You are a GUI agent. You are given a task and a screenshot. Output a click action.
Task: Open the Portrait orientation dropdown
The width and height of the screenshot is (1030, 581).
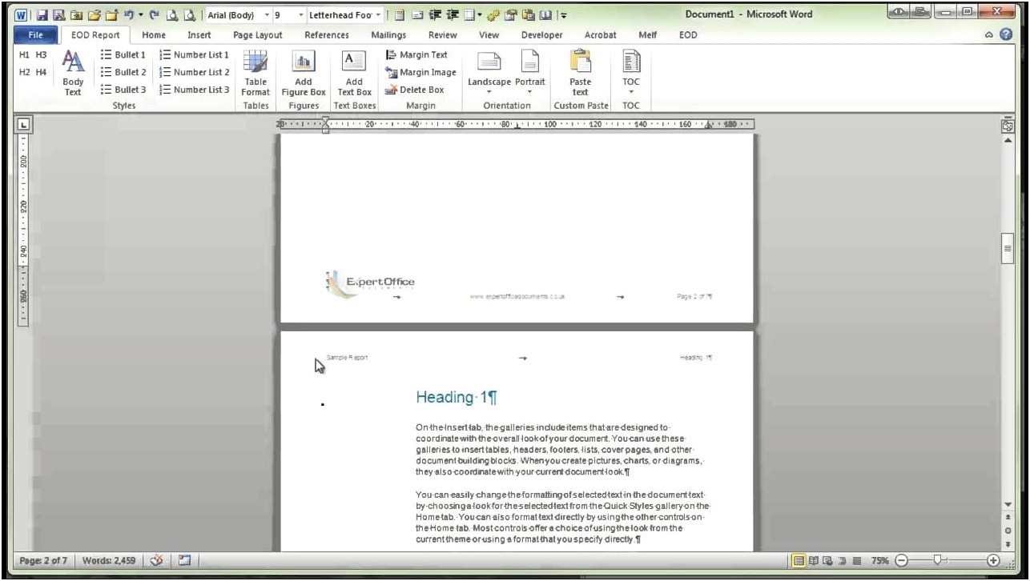pos(529,73)
